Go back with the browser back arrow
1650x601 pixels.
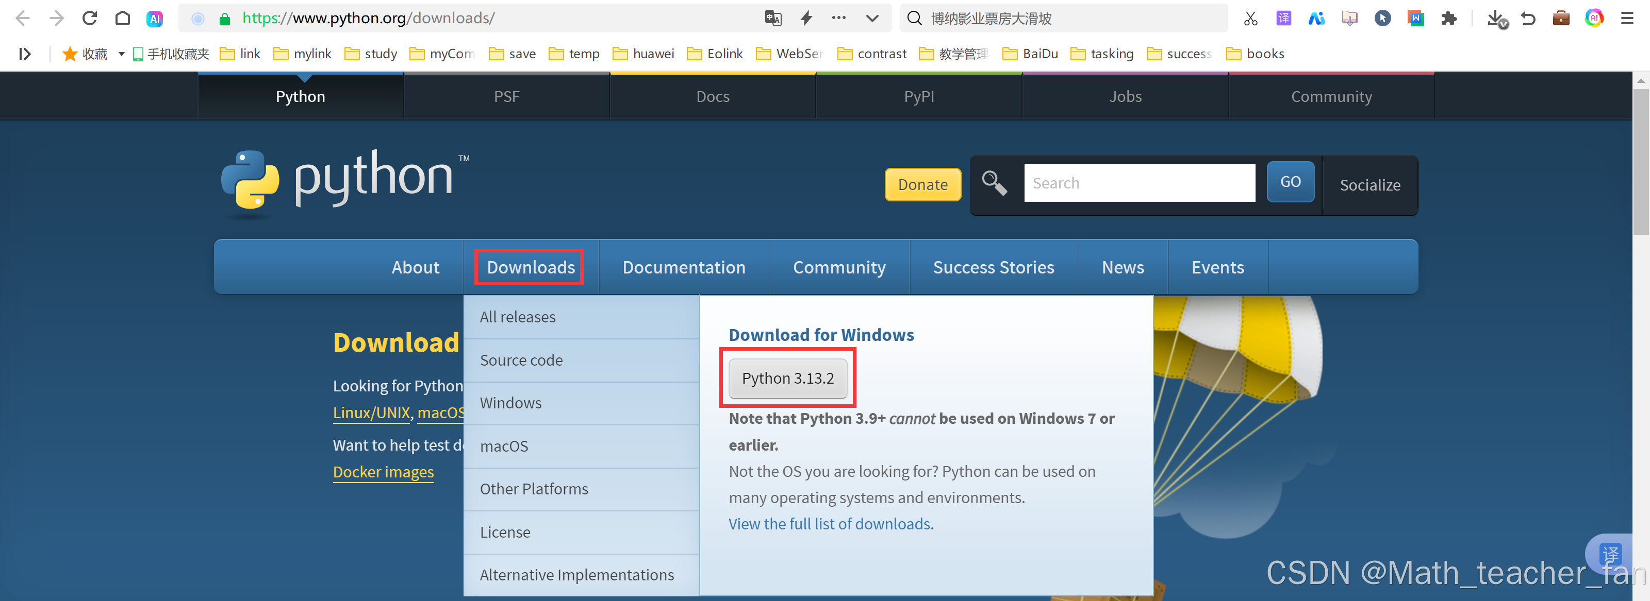click(x=23, y=18)
